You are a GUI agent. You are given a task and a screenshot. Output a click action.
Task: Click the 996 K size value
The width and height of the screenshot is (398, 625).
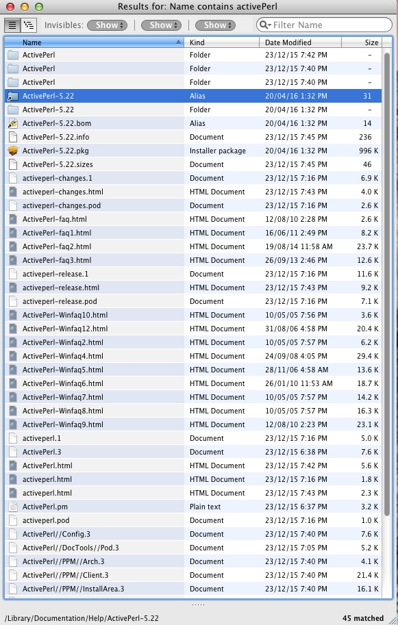368,151
